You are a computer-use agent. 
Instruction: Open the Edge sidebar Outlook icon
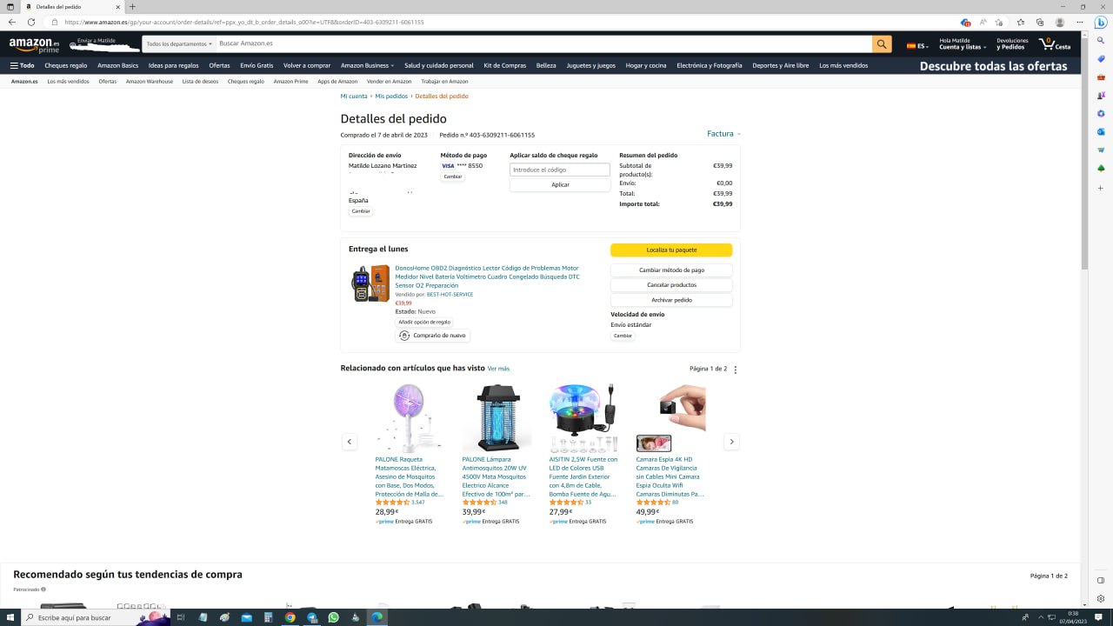[x=1101, y=132]
